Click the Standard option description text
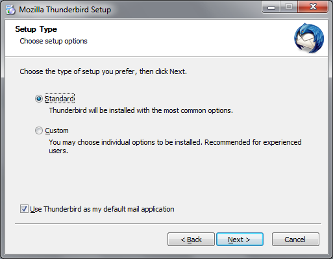The image size is (333, 259). click(141, 110)
